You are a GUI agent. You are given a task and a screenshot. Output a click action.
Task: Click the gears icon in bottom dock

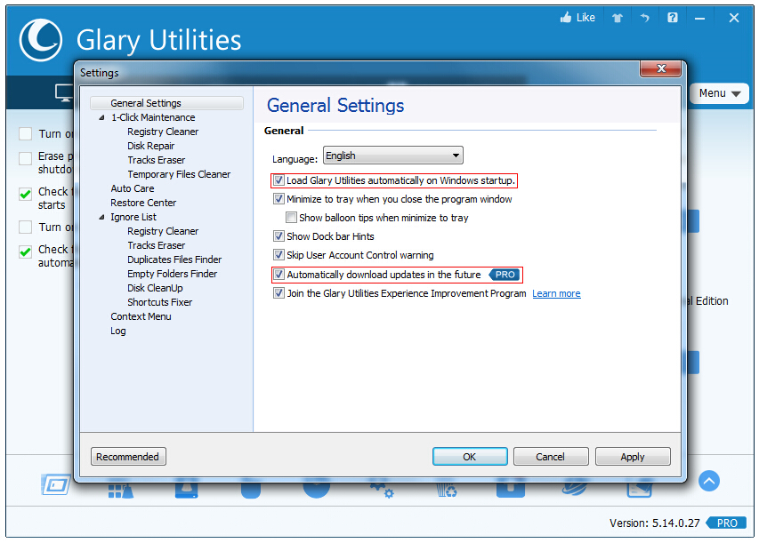[x=383, y=490]
